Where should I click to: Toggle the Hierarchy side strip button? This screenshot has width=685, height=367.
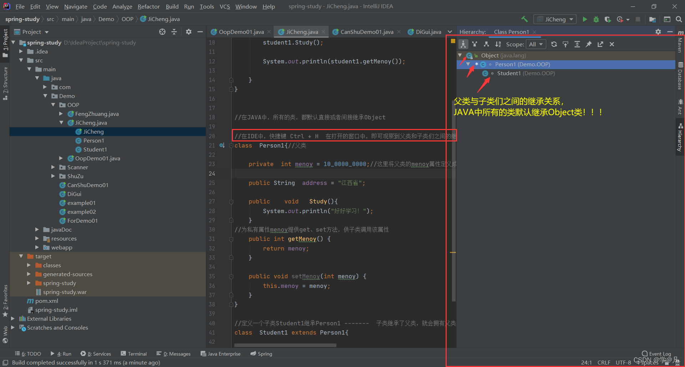click(x=680, y=138)
